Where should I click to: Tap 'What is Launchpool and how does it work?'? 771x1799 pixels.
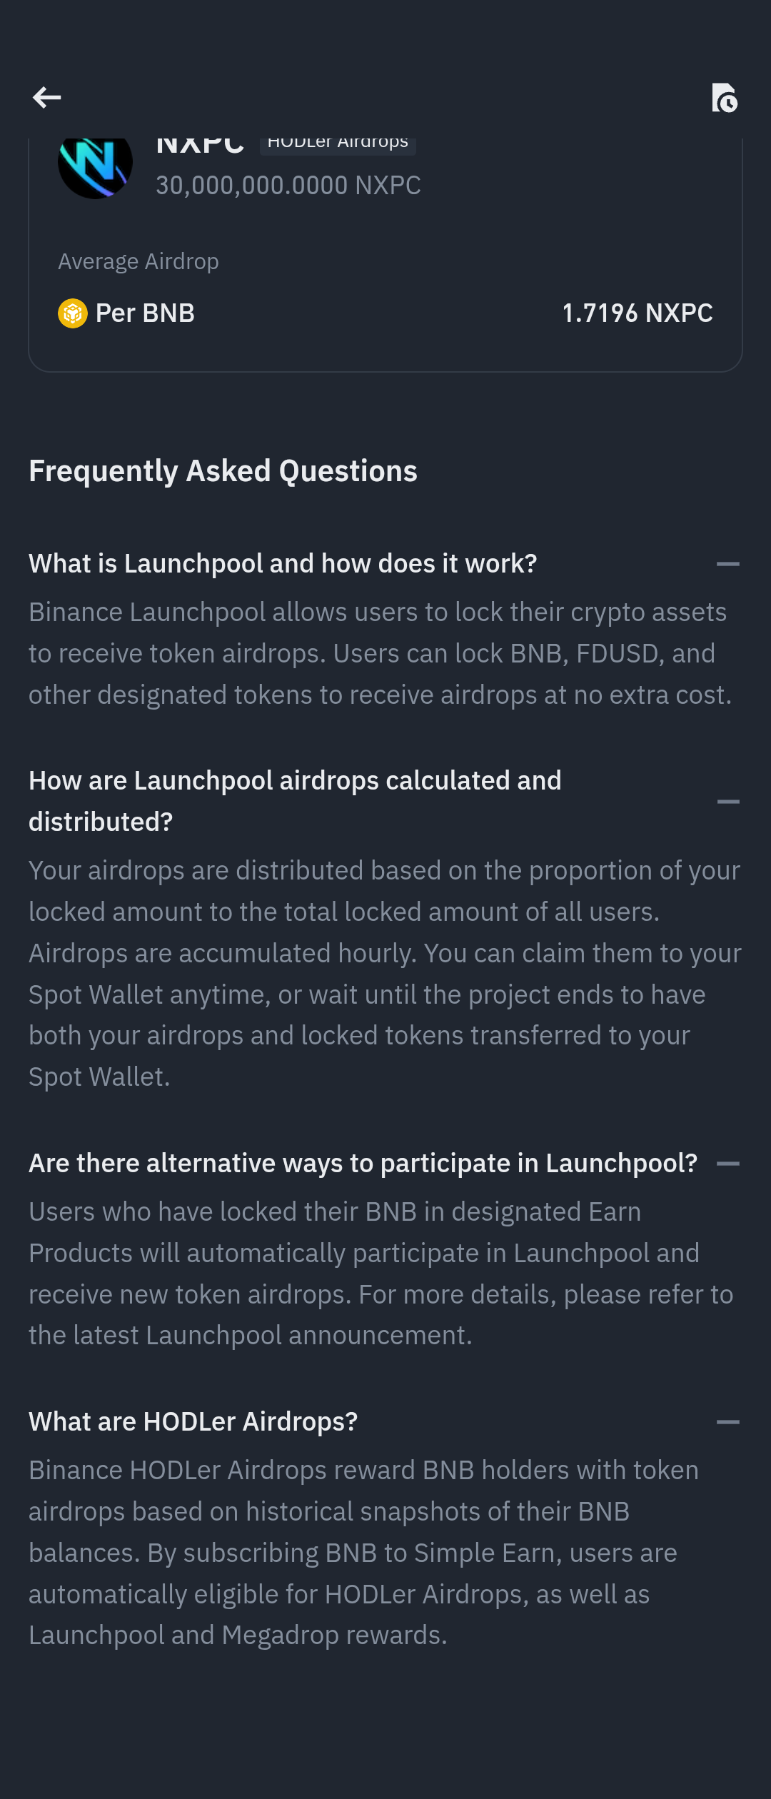(283, 564)
